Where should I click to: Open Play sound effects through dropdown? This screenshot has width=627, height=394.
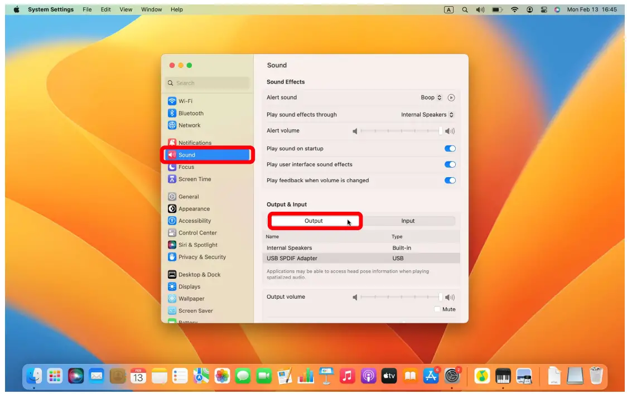[x=427, y=115]
